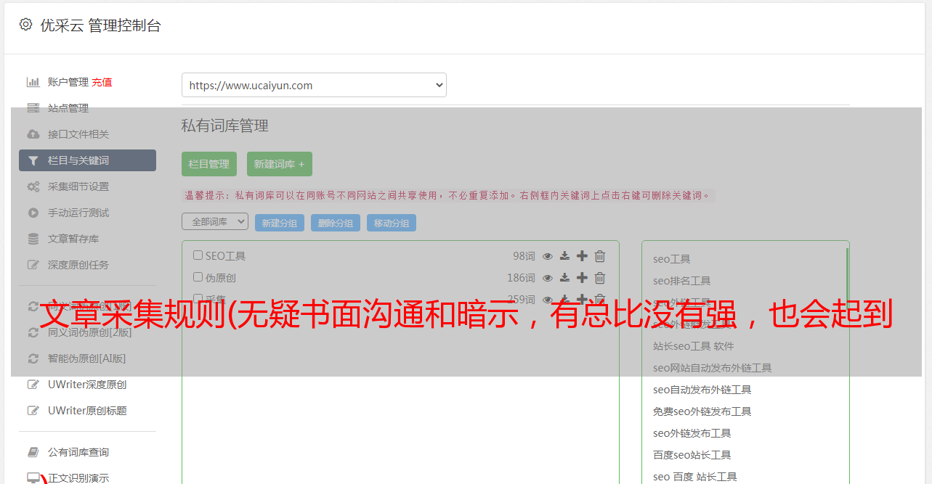
Task: Delete the 伪原创 library with the trash icon
Action: point(600,278)
